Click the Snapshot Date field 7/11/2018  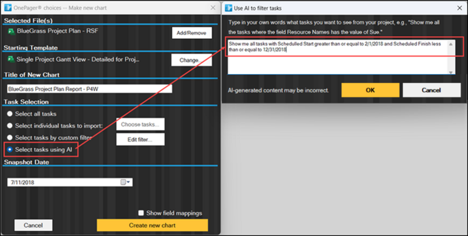click(x=70, y=182)
